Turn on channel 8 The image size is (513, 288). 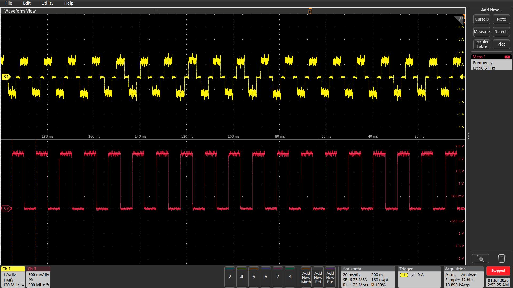290,277
